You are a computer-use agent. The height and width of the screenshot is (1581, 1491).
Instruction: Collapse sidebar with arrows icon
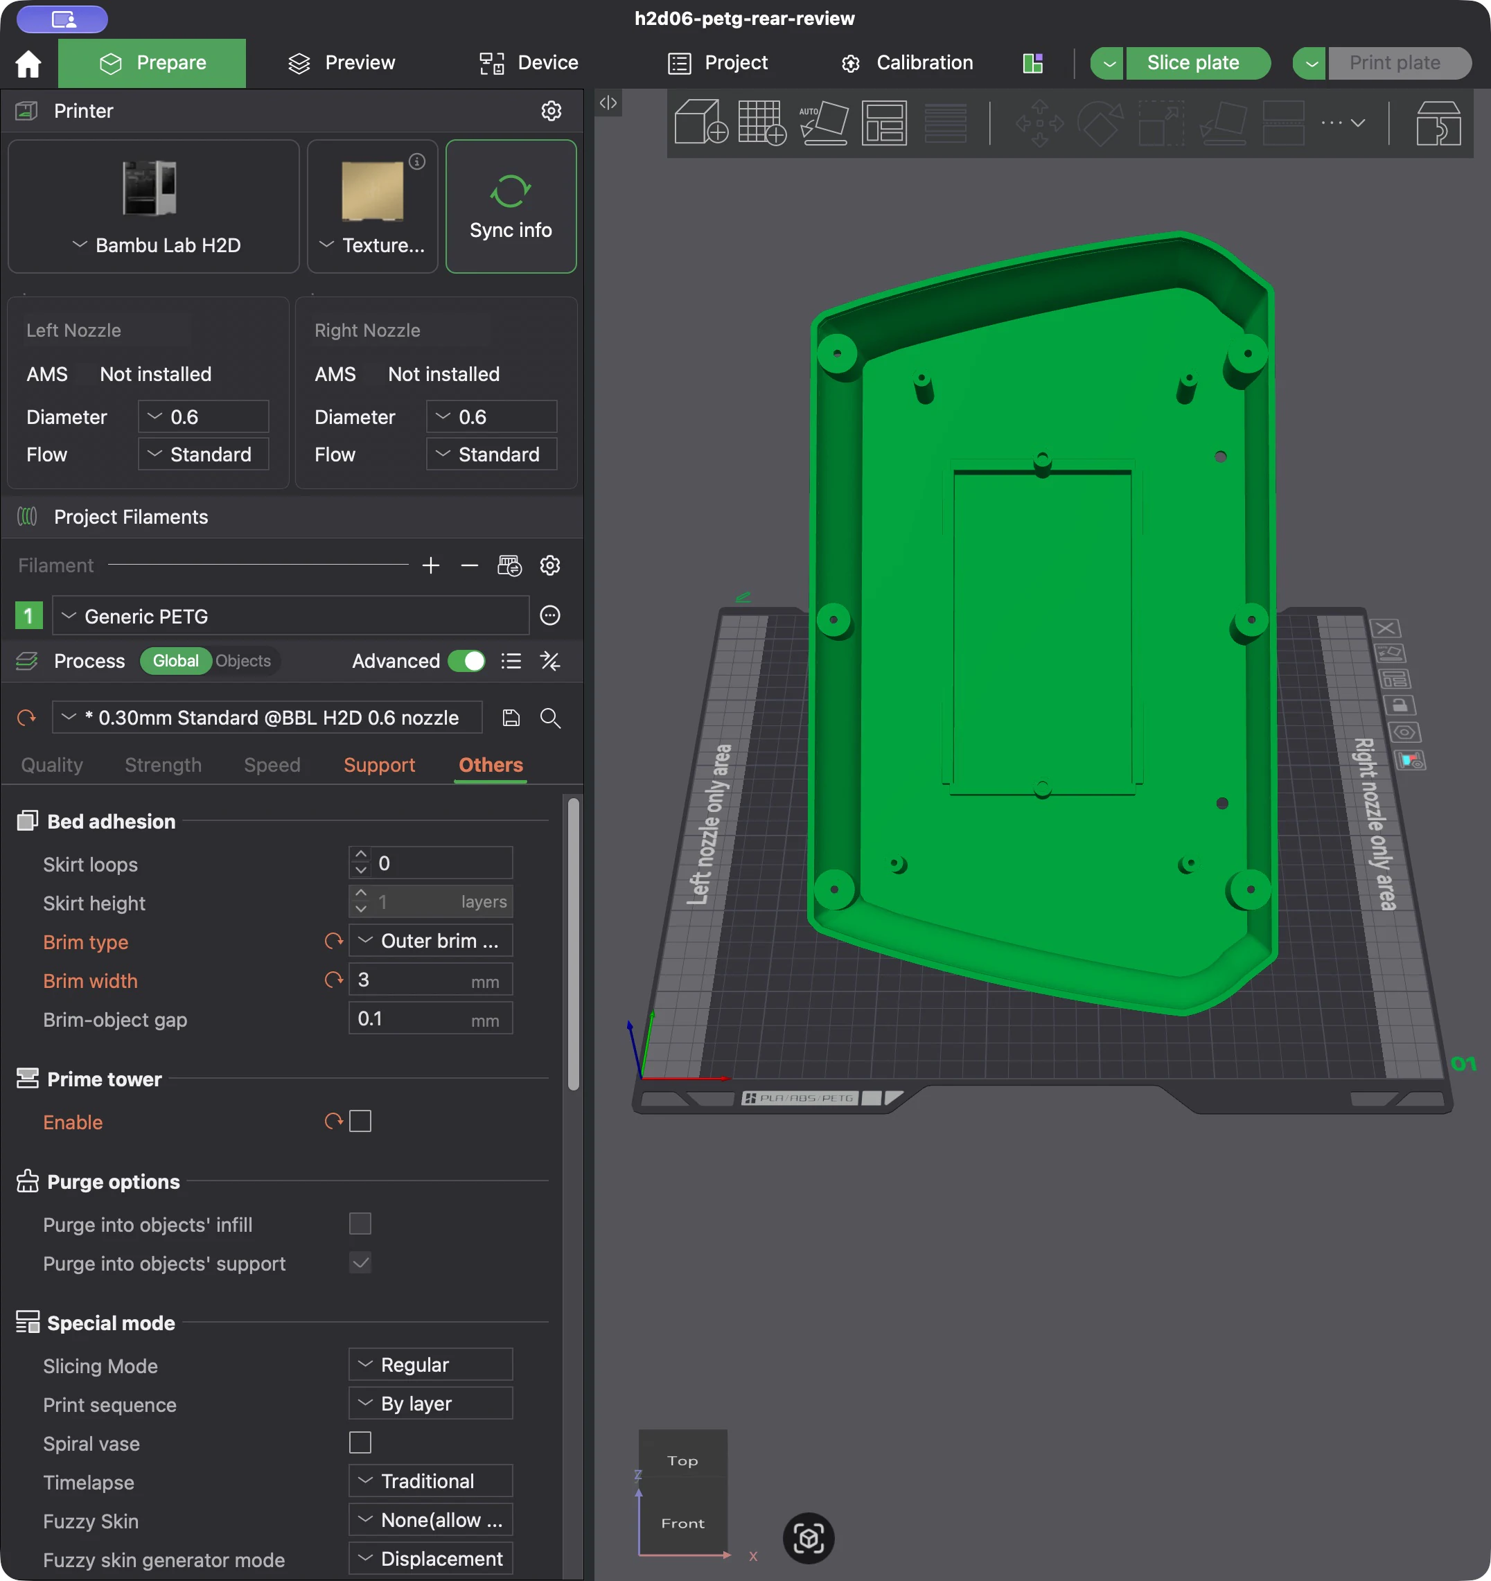click(608, 103)
